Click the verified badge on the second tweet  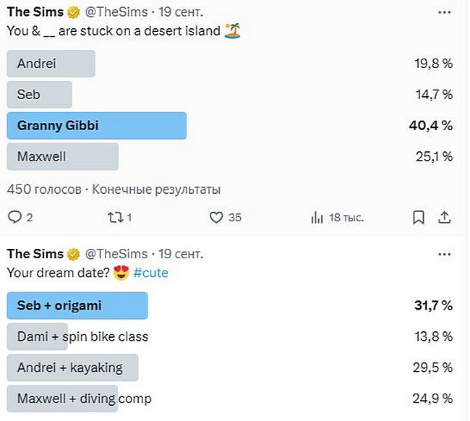click(x=74, y=254)
